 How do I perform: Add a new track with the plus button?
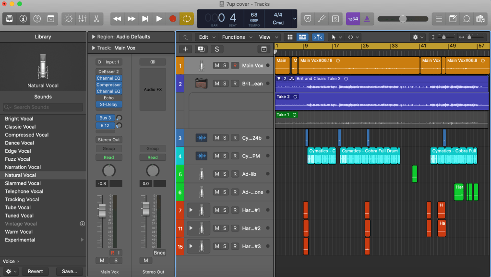coord(186,49)
